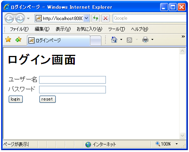Viewport: 189px width, 152px height.
Task: Open the Home button dropdown arrow
Action: 121,39
